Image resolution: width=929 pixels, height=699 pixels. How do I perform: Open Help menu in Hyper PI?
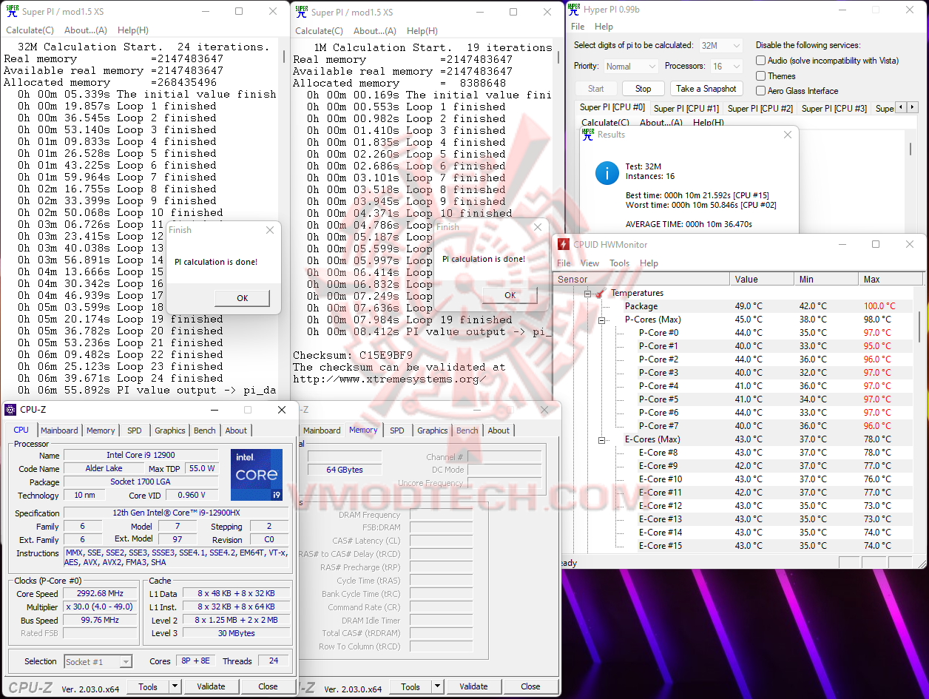tap(604, 26)
